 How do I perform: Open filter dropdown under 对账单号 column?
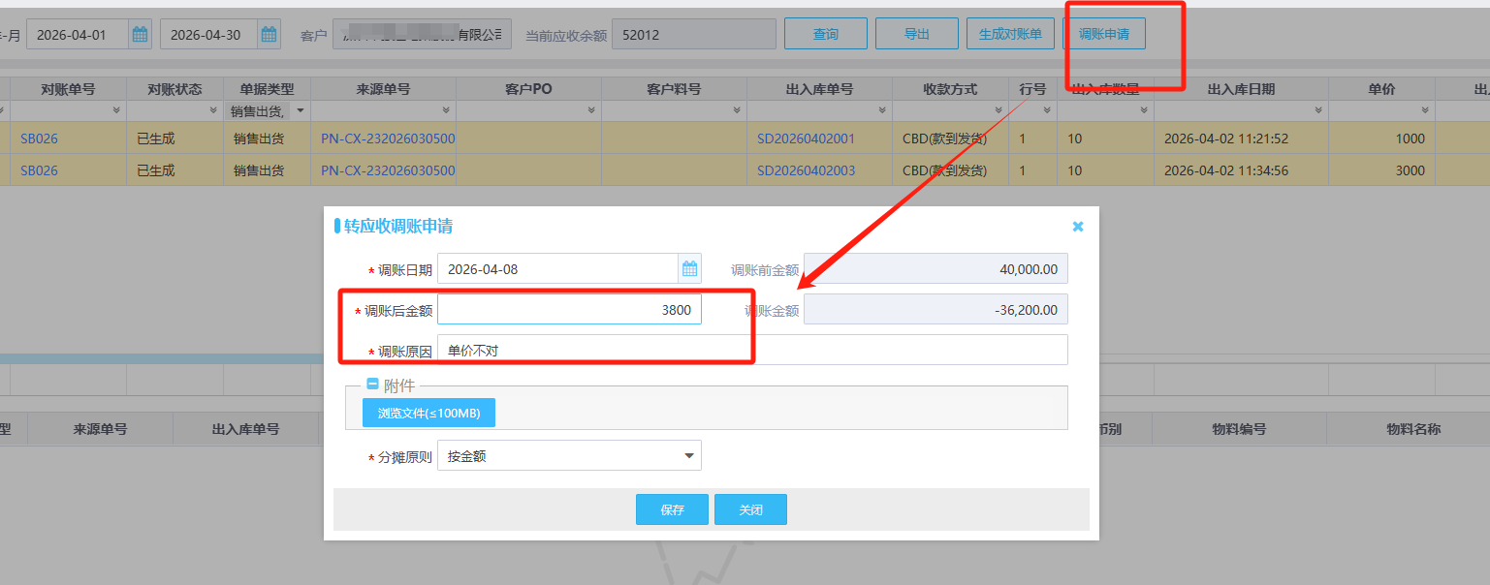click(116, 111)
